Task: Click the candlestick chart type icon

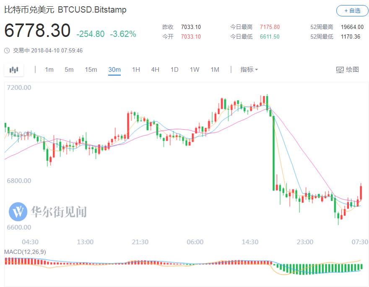Action: tap(14, 70)
